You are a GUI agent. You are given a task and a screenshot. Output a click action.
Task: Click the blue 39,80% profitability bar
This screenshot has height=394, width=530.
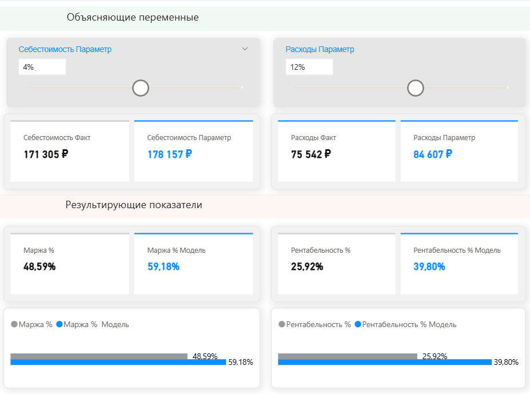pos(385,362)
